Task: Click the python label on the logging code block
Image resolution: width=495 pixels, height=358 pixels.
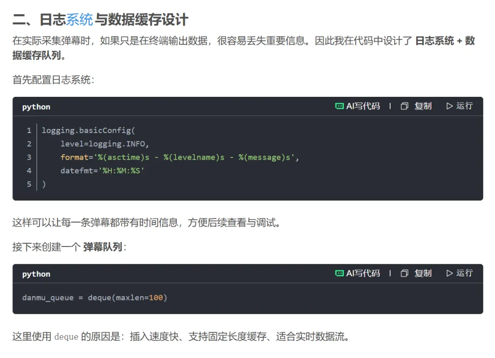Action: pos(36,107)
